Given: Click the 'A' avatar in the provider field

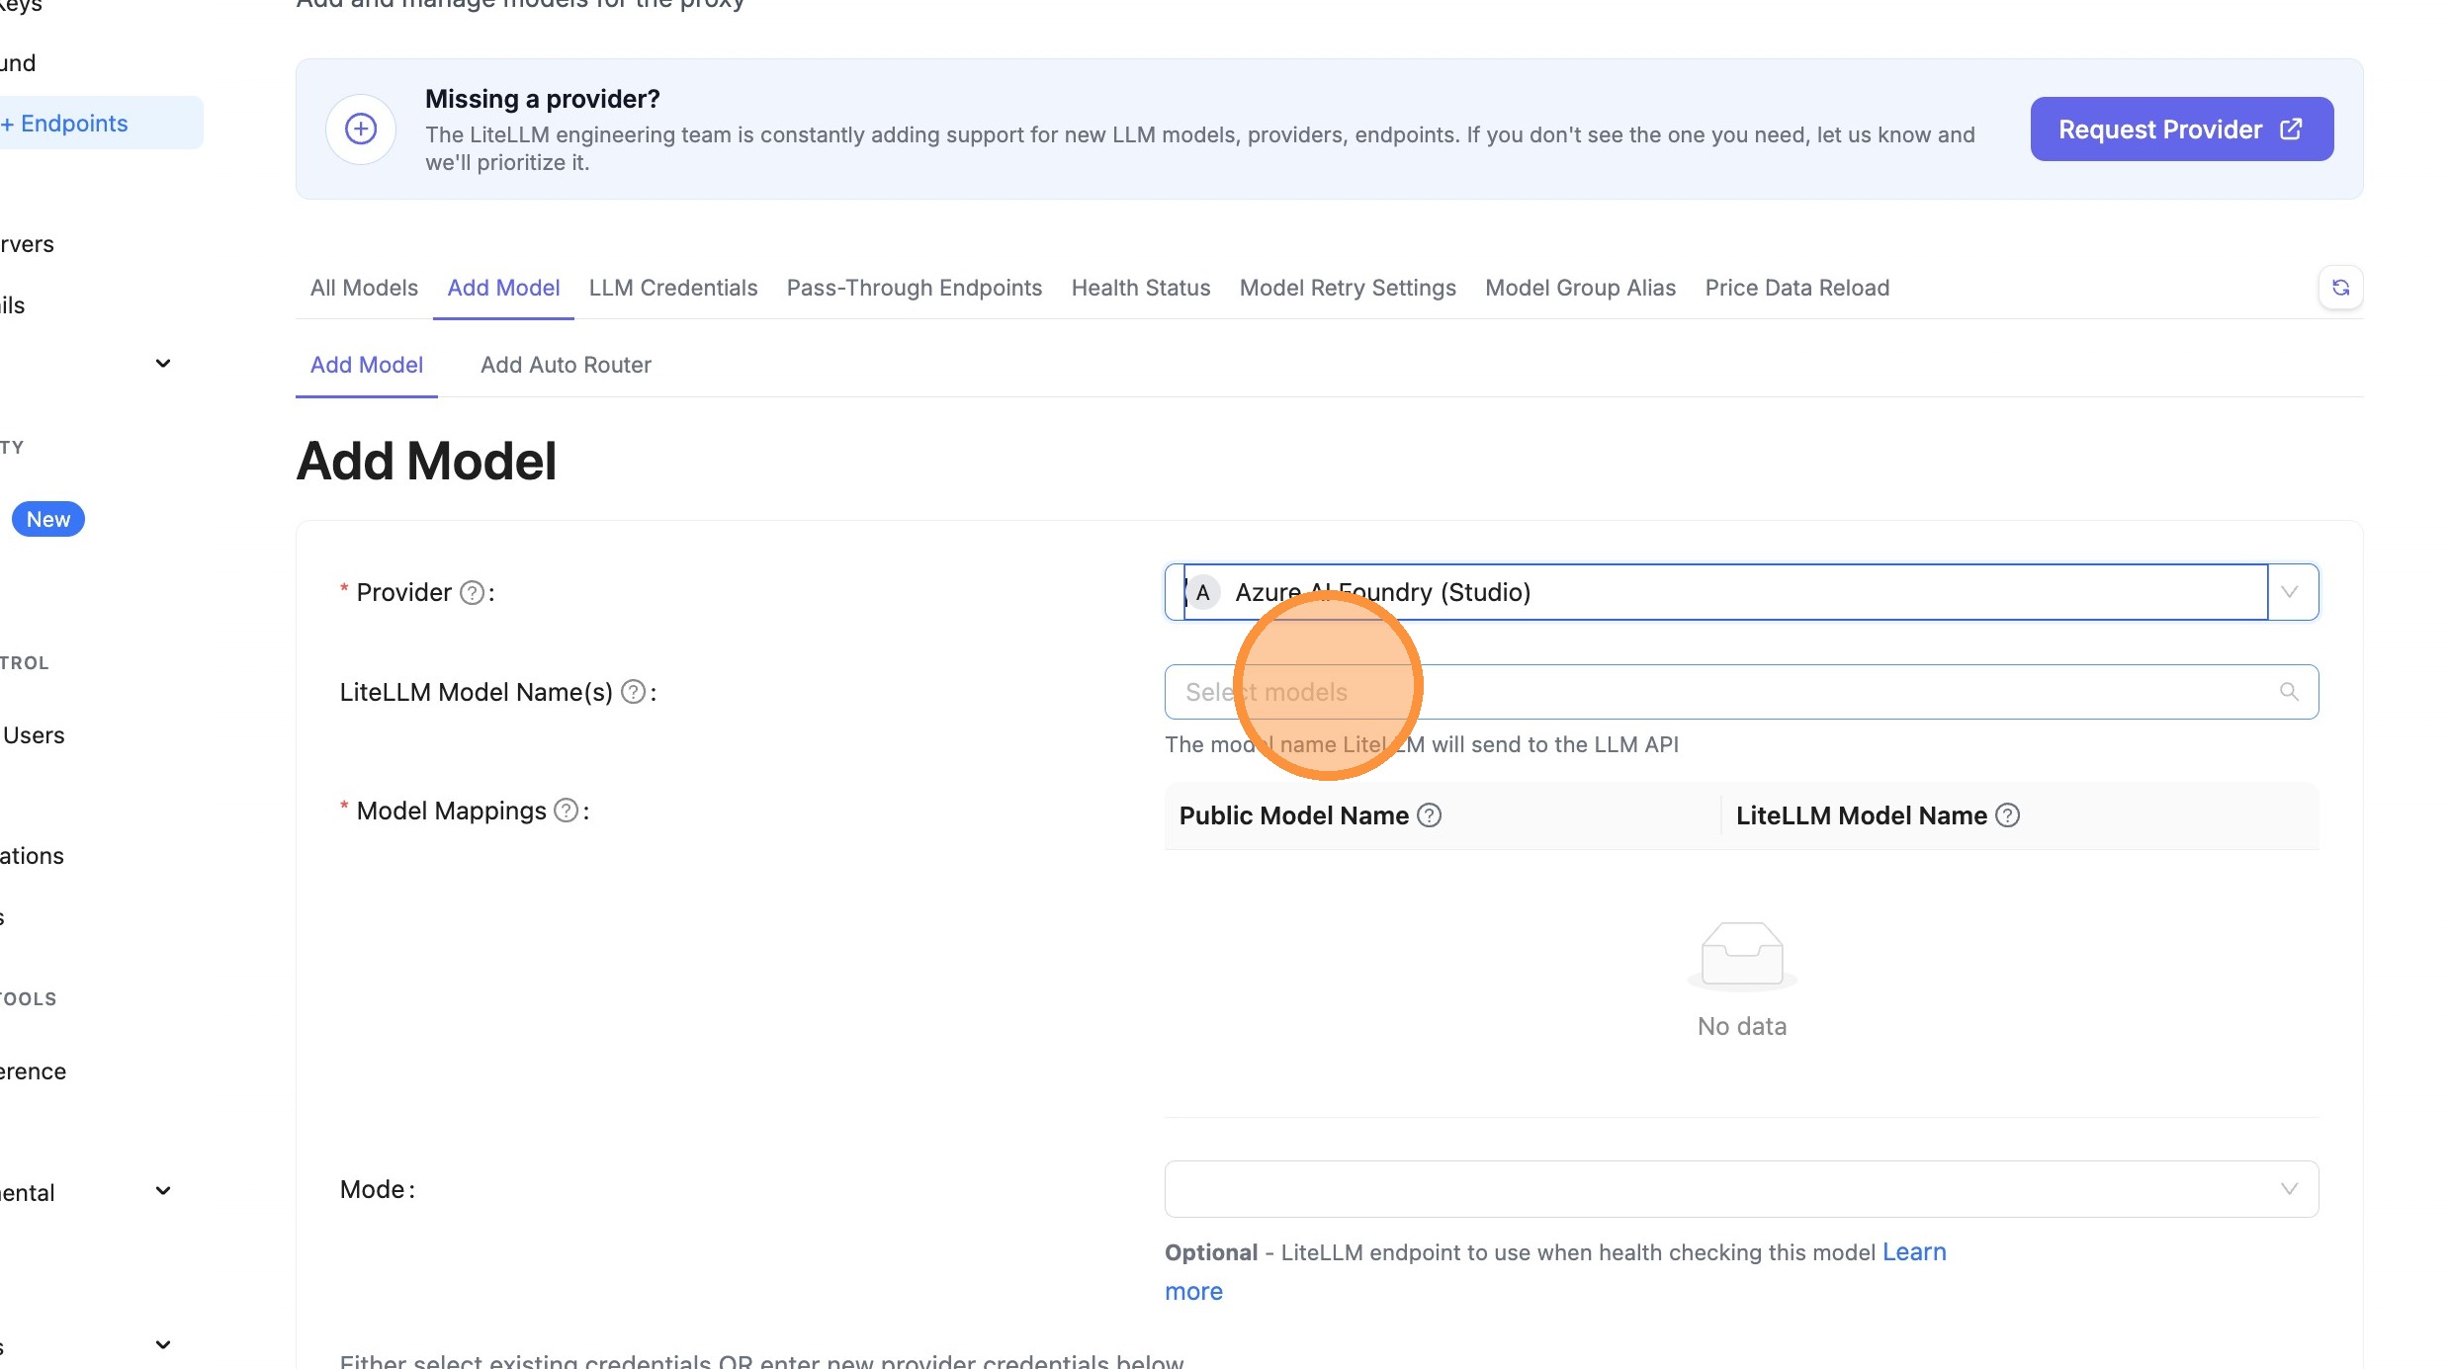Looking at the screenshot, I should (1203, 592).
